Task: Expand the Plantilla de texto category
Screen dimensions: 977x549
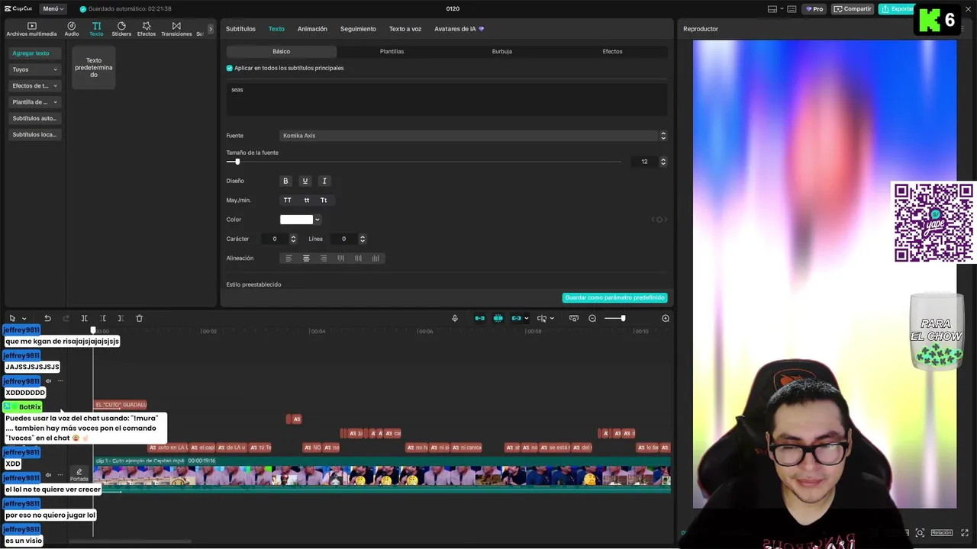Action: pos(34,102)
